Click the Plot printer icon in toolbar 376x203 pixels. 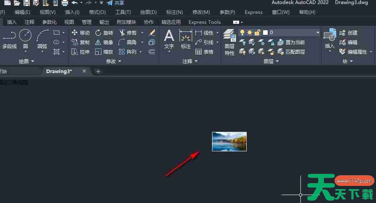(64, 3)
